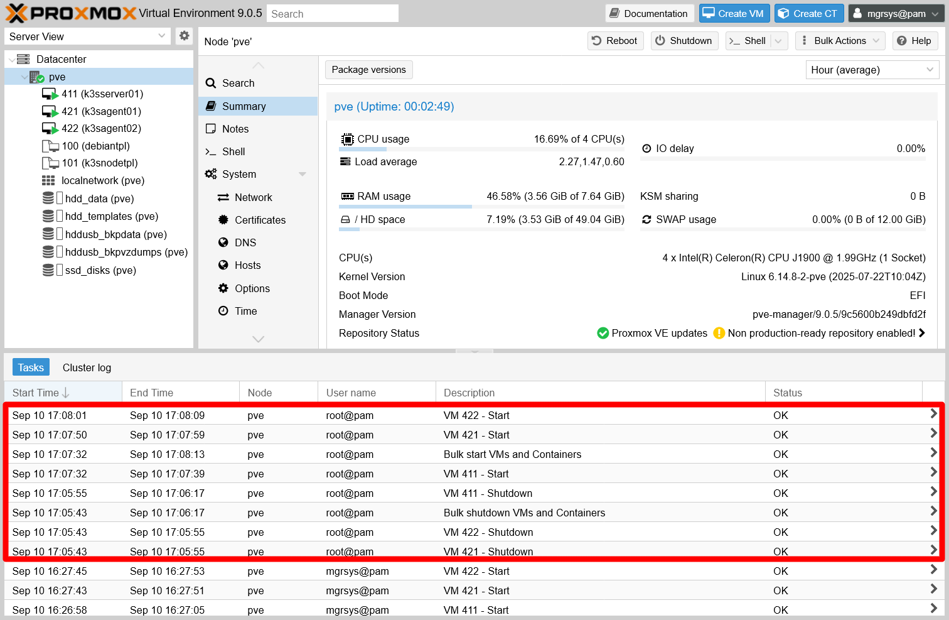
Task: Open details arrow for VM 422 Start task
Action: tap(935, 415)
